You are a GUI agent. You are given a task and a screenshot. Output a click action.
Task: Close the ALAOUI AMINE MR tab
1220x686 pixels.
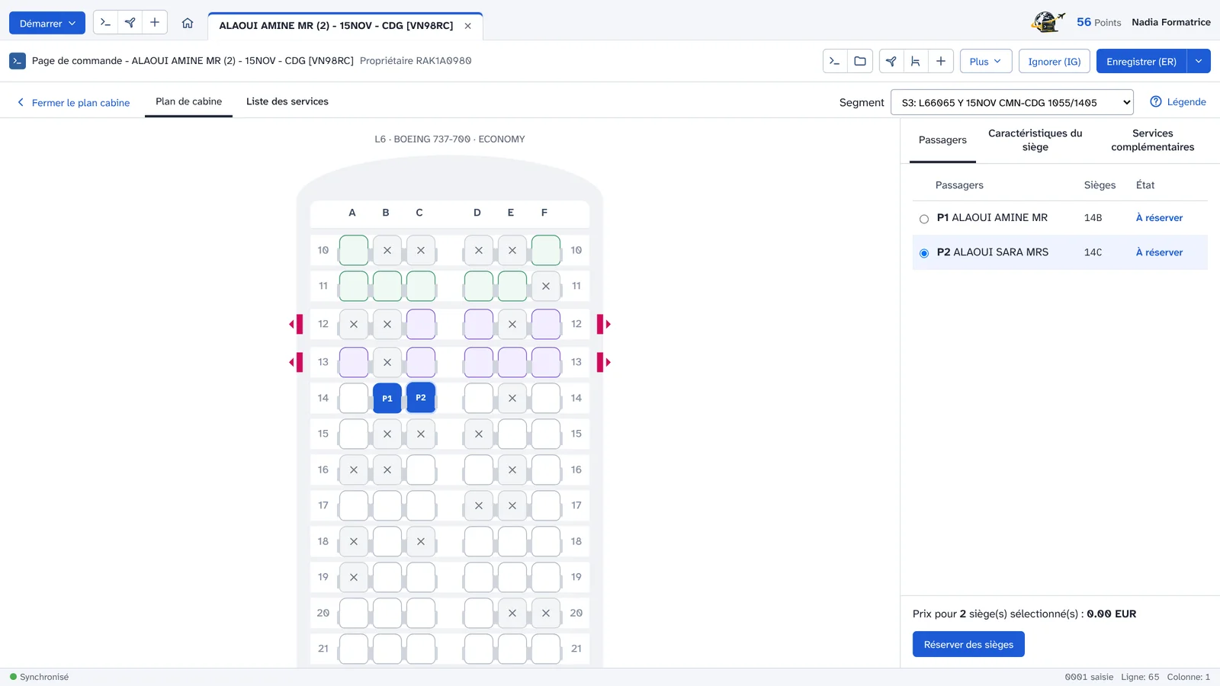pyautogui.click(x=467, y=26)
